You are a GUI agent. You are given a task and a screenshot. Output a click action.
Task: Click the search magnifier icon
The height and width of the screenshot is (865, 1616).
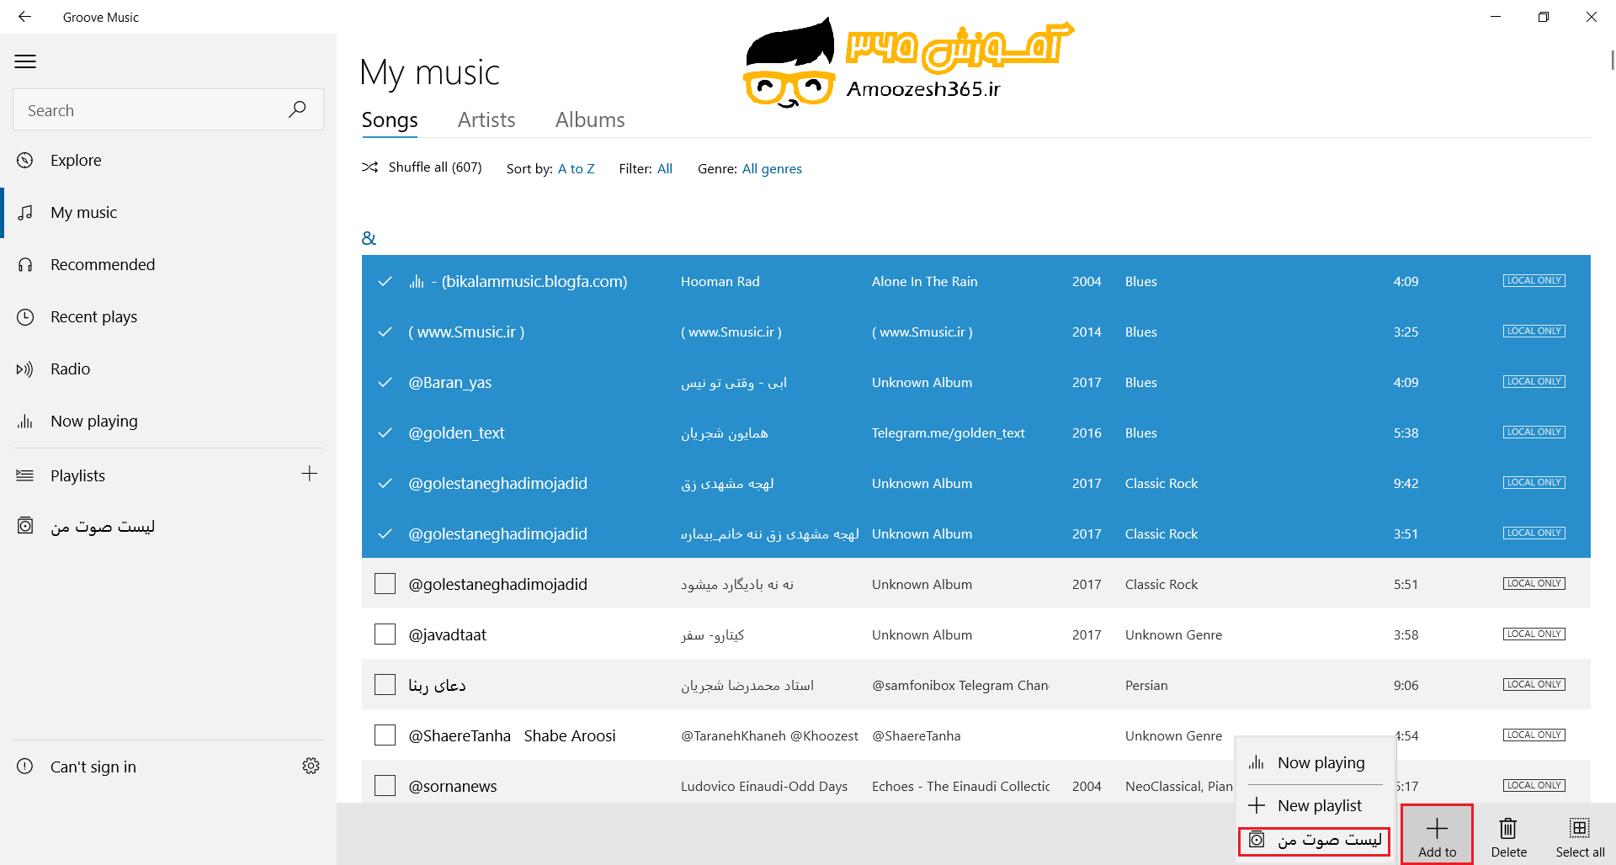click(297, 109)
